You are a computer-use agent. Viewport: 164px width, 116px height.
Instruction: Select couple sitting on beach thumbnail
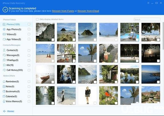(45, 53)
